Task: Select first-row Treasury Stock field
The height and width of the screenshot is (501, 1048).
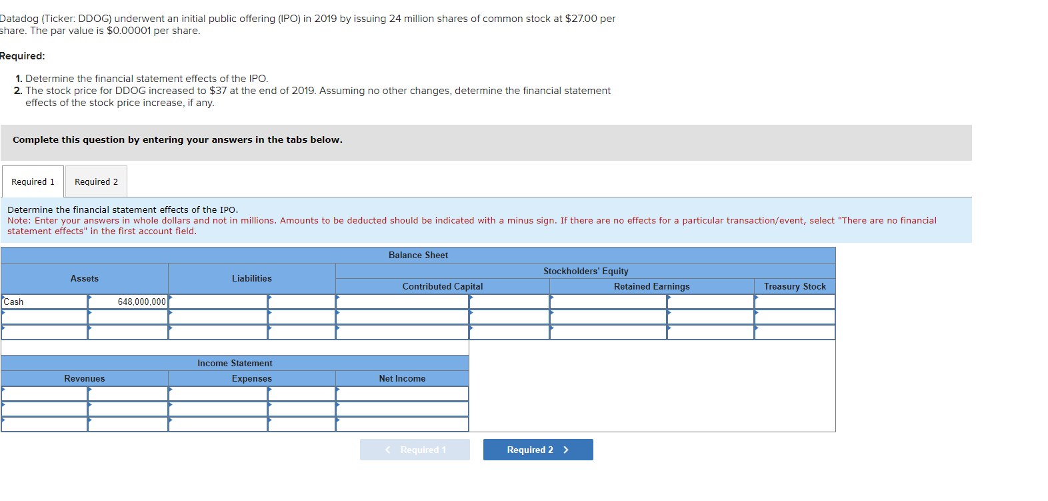Action: 795,302
